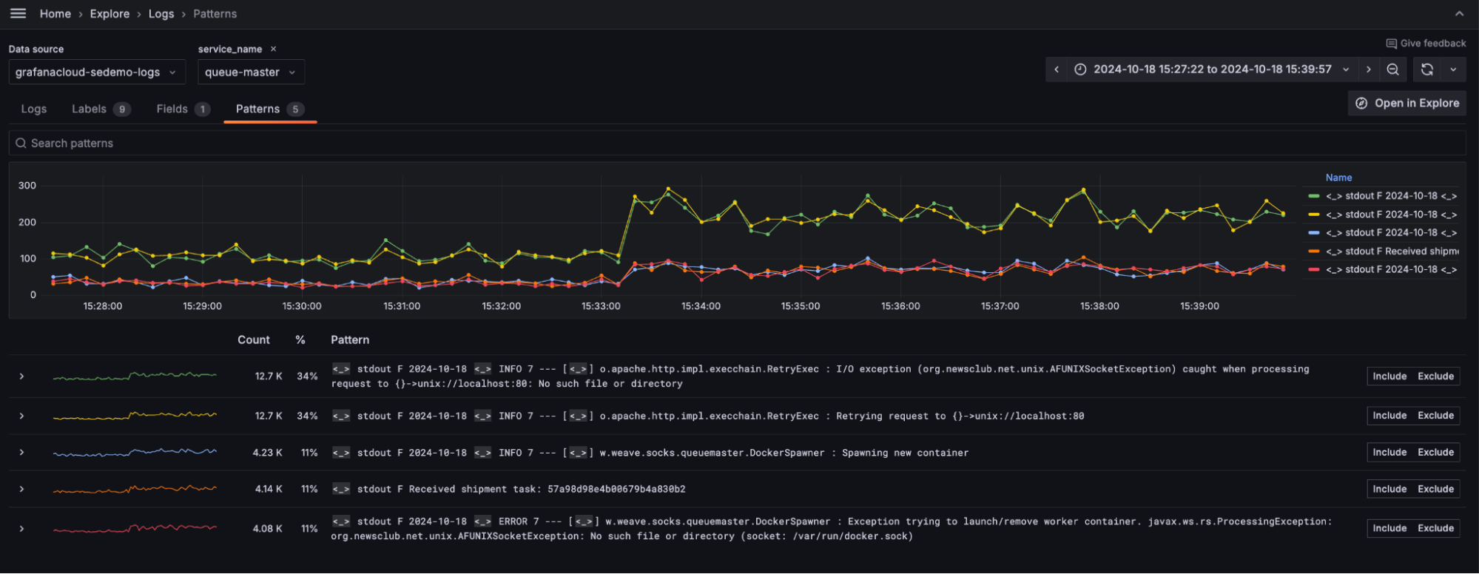Viewport: 1479px width, 574px height.
Task: Open the hamburger navigation menu
Action: click(18, 13)
